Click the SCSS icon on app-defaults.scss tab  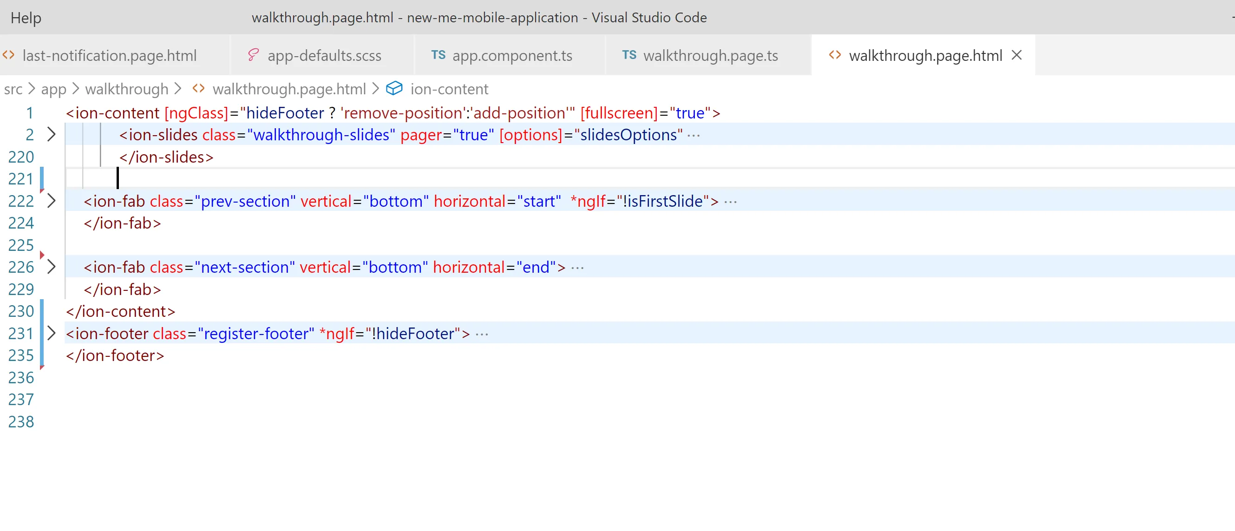253,55
